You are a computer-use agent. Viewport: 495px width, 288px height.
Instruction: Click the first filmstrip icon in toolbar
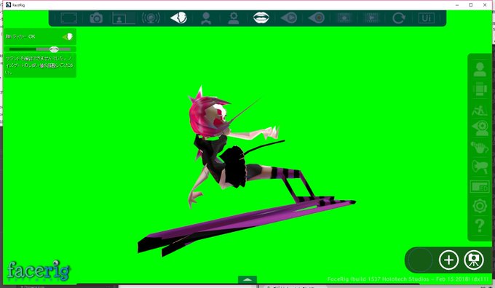click(x=344, y=17)
